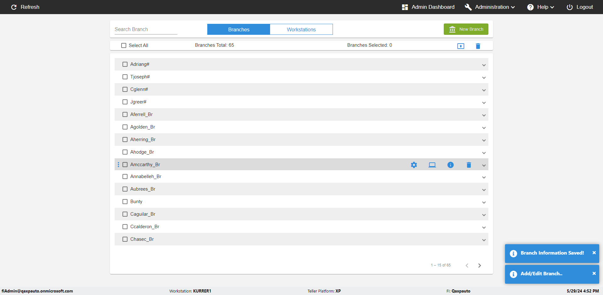Click the Search Branch input field
Screen dimensions: 603x295
(146, 29)
